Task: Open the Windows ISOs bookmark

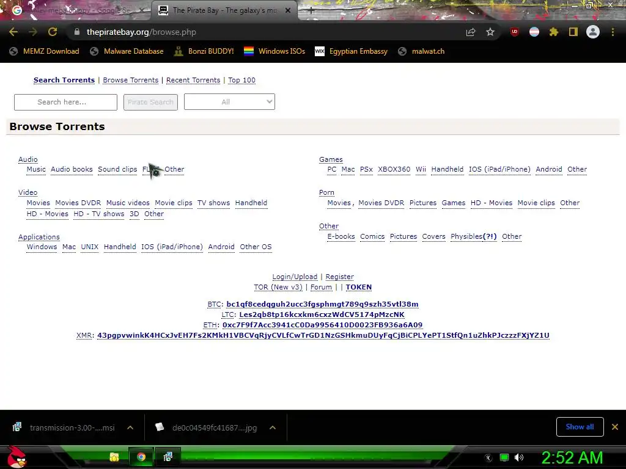Action: click(274, 51)
